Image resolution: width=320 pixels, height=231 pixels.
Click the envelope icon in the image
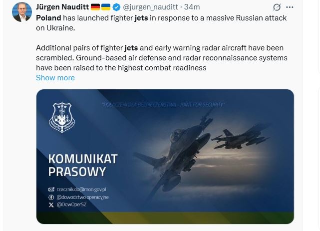point(51,190)
